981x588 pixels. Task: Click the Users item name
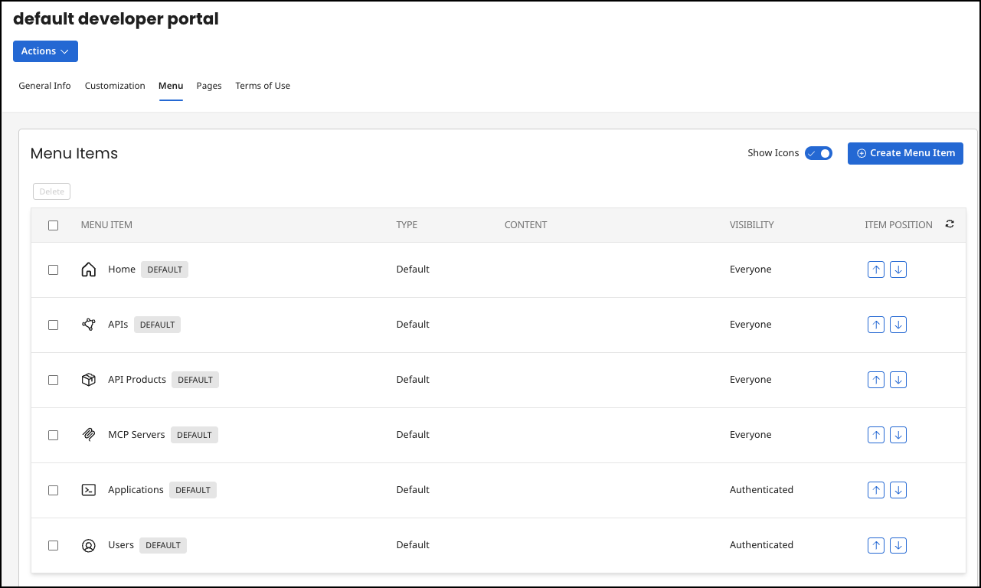click(121, 545)
